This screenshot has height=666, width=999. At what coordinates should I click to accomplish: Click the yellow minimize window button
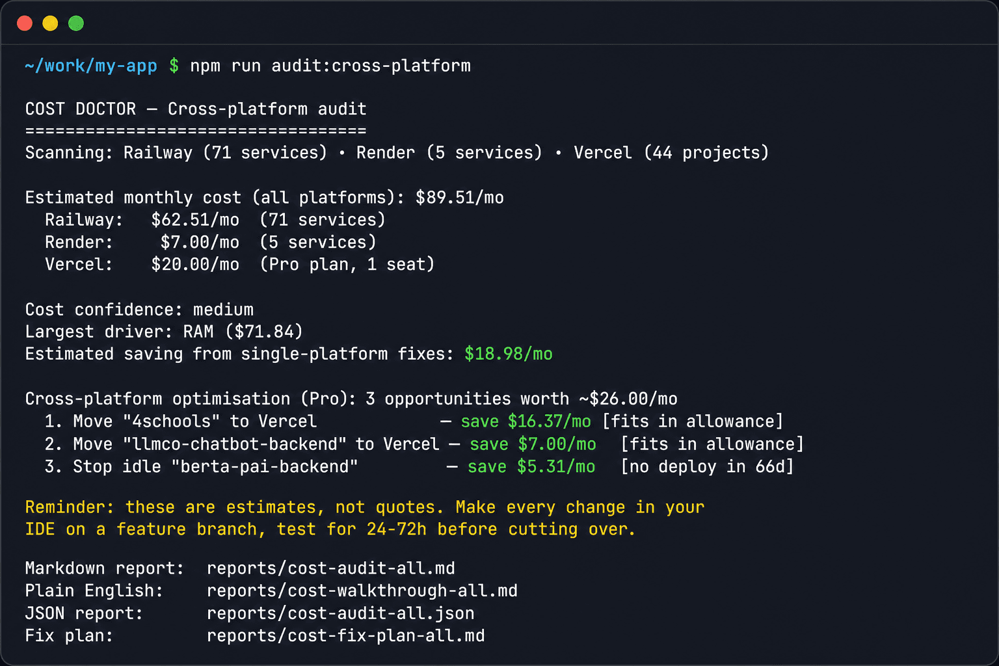click(x=50, y=23)
